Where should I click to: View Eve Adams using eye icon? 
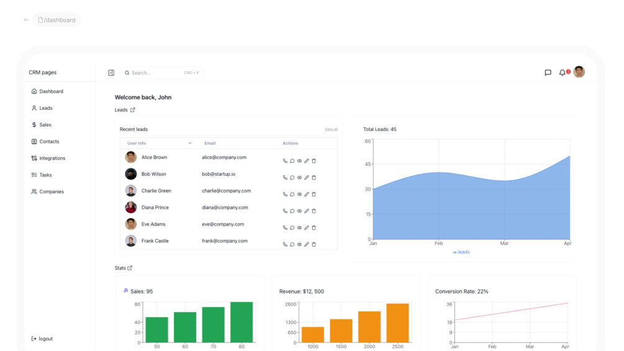coord(299,227)
